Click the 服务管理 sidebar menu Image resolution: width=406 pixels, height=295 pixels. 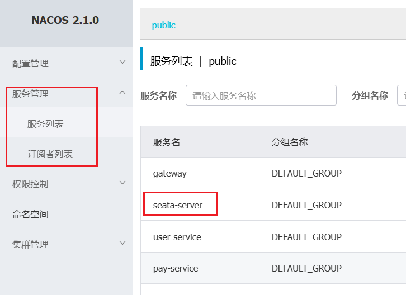(x=30, y=94)
